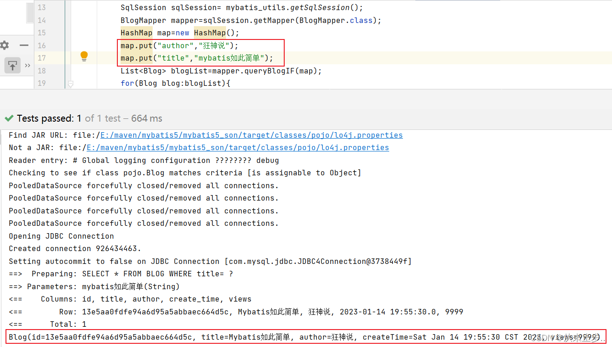Click the 'Tests passed: 1' status text
The height and width of the screenshot is (347, 612).
click(x=49, y=118)
